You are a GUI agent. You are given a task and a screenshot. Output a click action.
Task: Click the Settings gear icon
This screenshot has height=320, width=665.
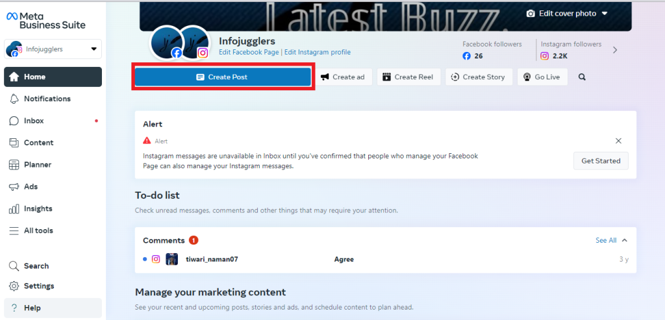(14, 286)
